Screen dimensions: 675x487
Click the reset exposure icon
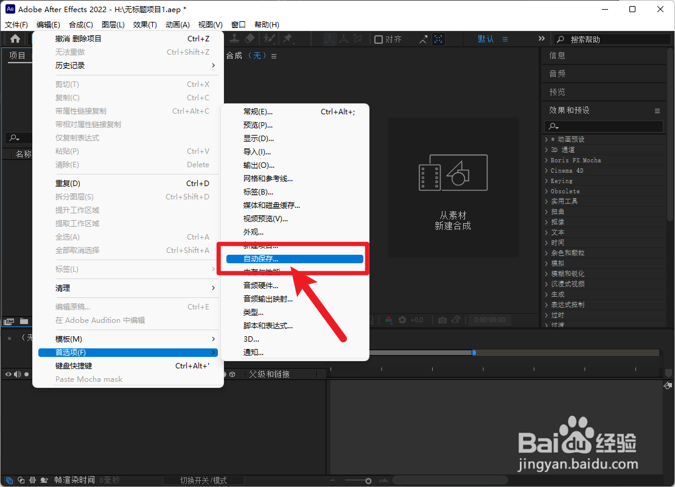click(402, 320)
